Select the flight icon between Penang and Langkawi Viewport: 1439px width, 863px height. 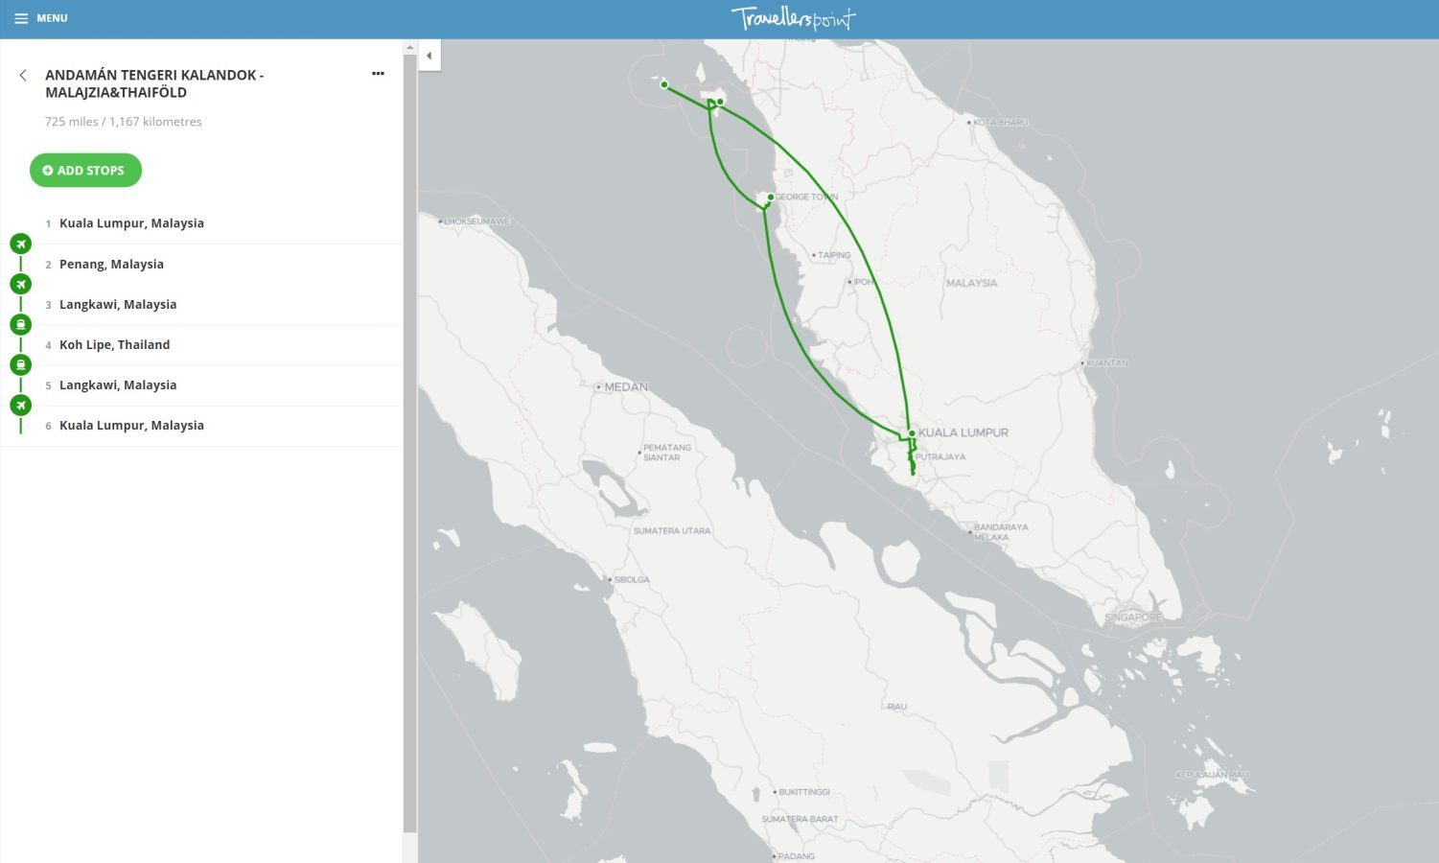(x=21, y=284)
